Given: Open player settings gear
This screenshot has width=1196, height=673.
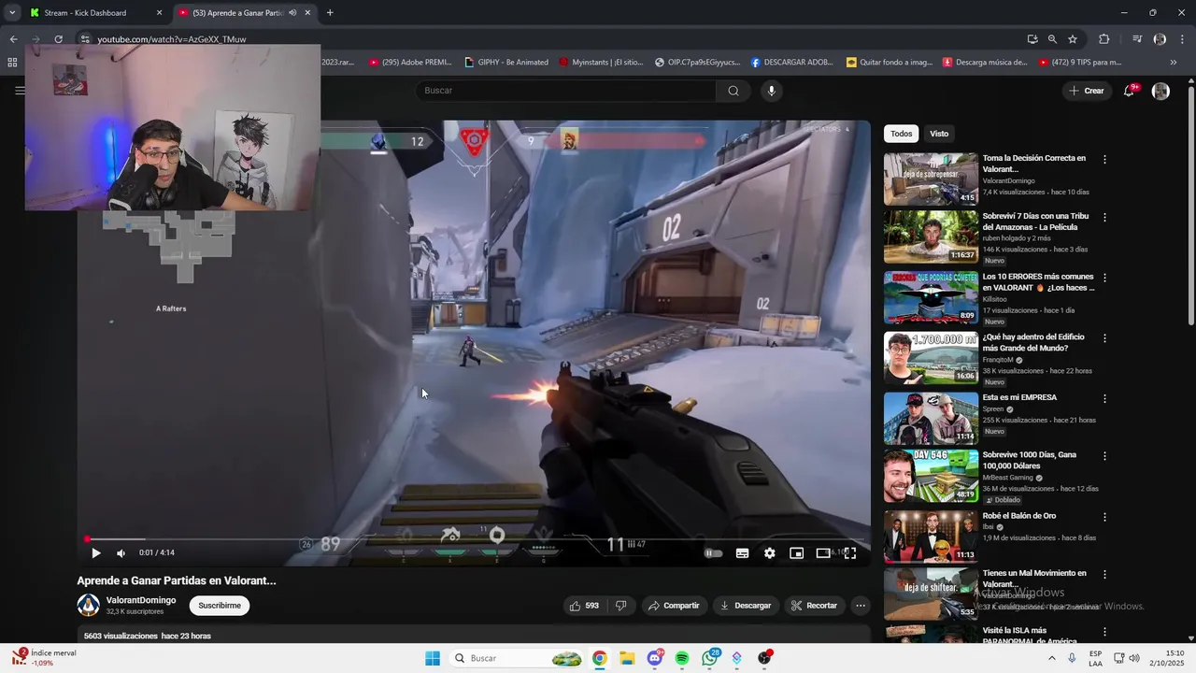Looking at the screenshot, I should (x=769, y=553).
